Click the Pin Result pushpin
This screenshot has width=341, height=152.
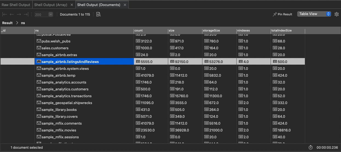pos(275,14)
